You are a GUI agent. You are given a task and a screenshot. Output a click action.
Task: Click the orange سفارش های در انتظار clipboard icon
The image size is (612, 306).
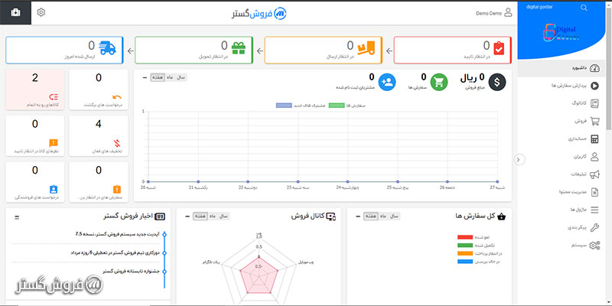(x=117, y=189)
